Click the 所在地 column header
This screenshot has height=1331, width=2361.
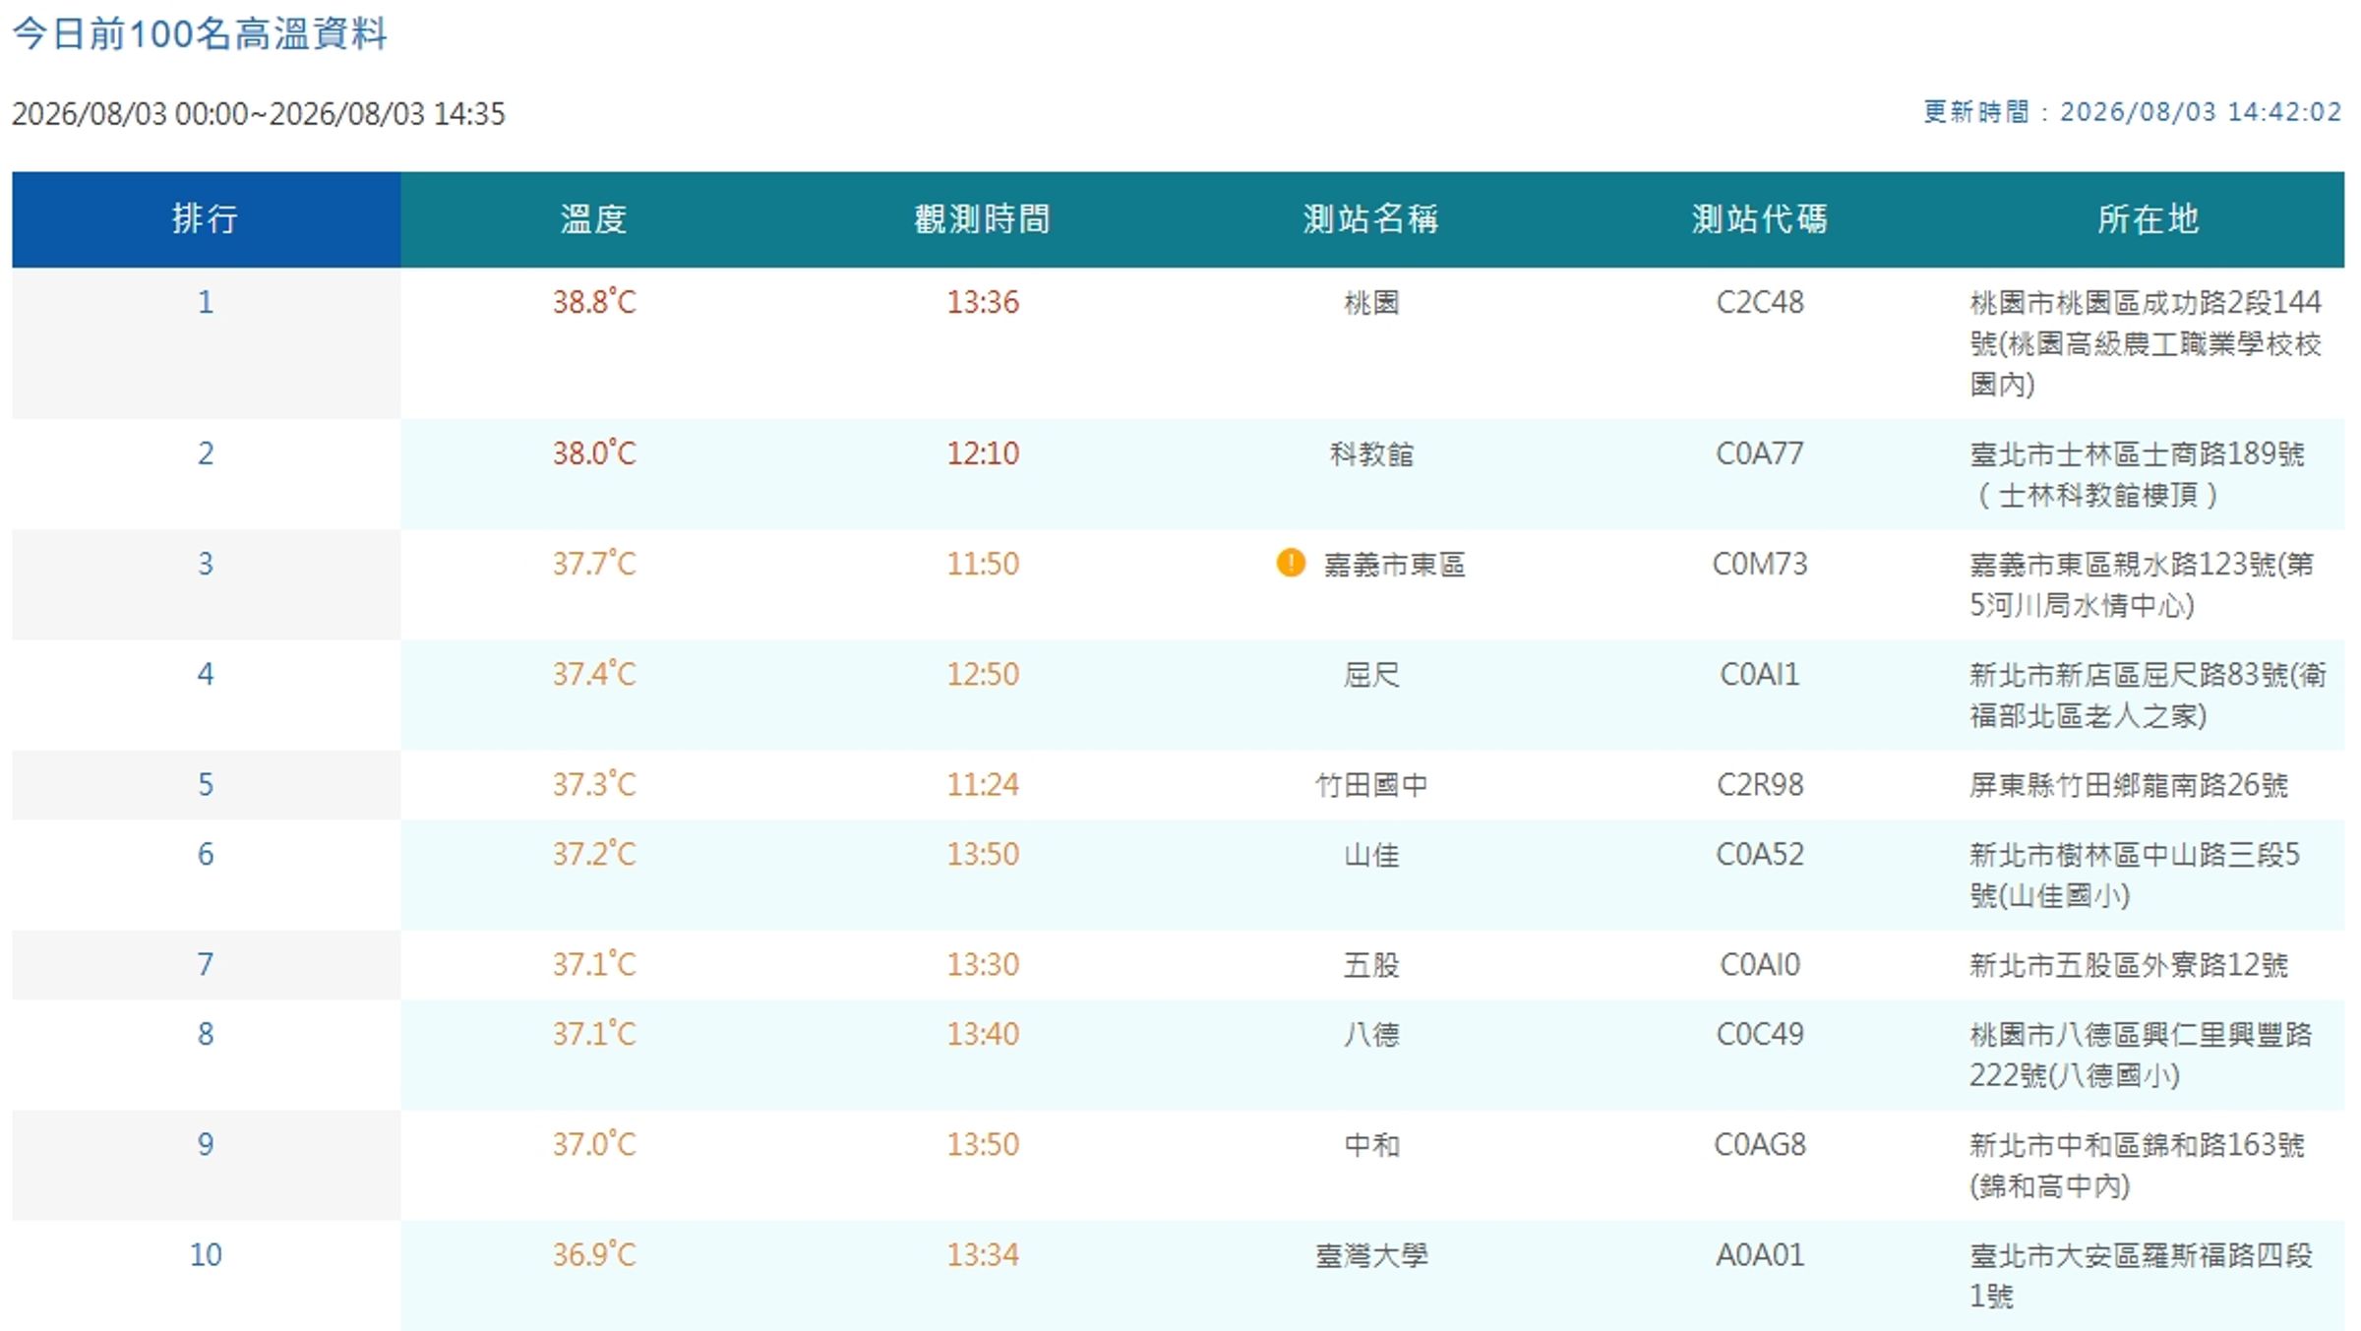pos(2148,218)
